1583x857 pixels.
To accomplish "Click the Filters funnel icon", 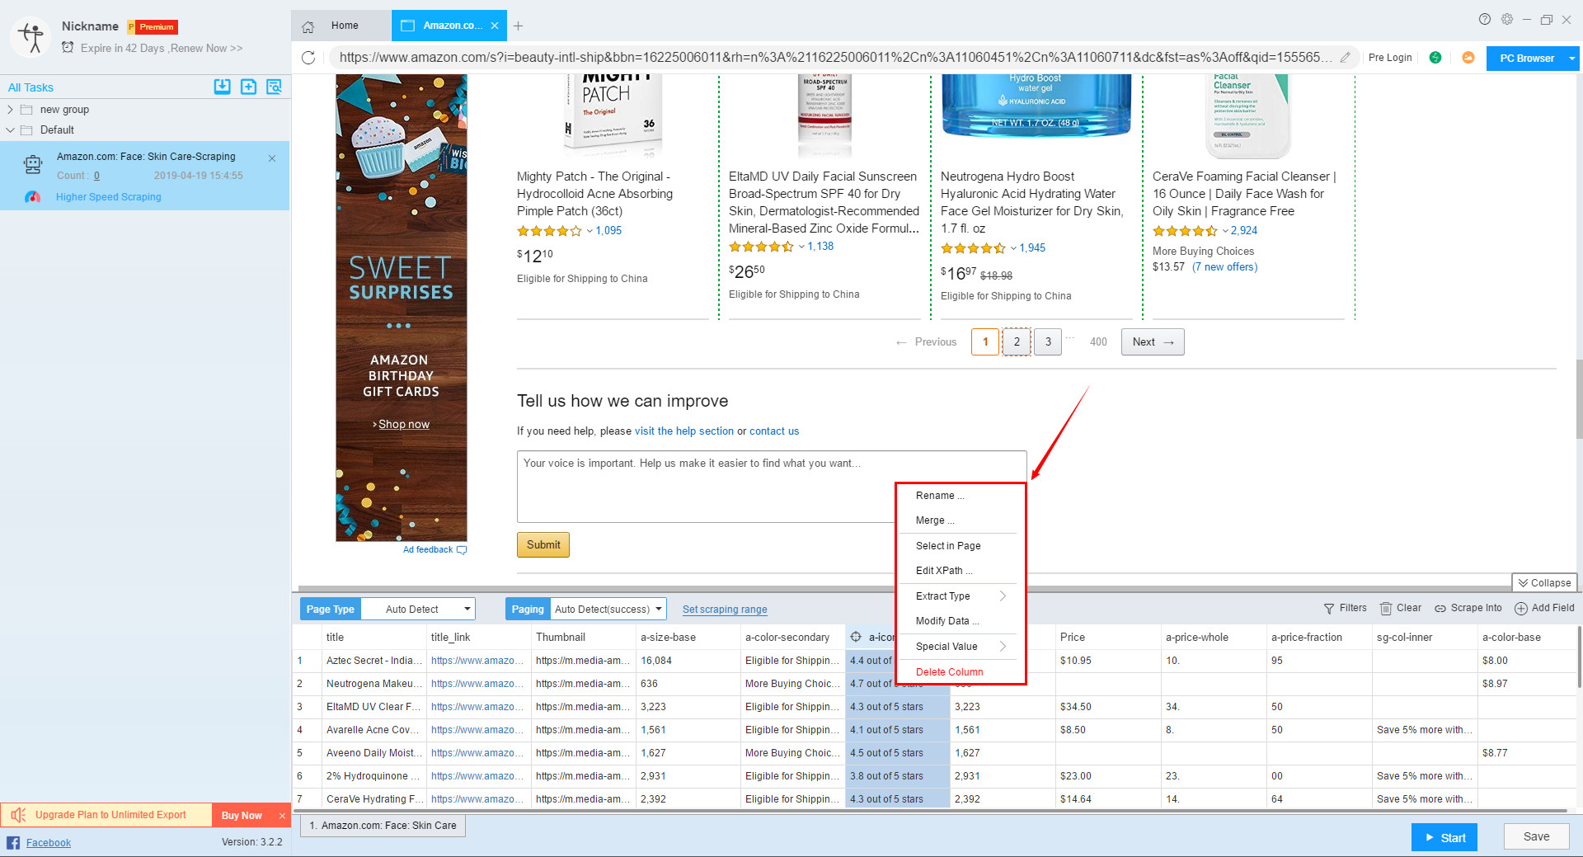I will pos(1329,609).
